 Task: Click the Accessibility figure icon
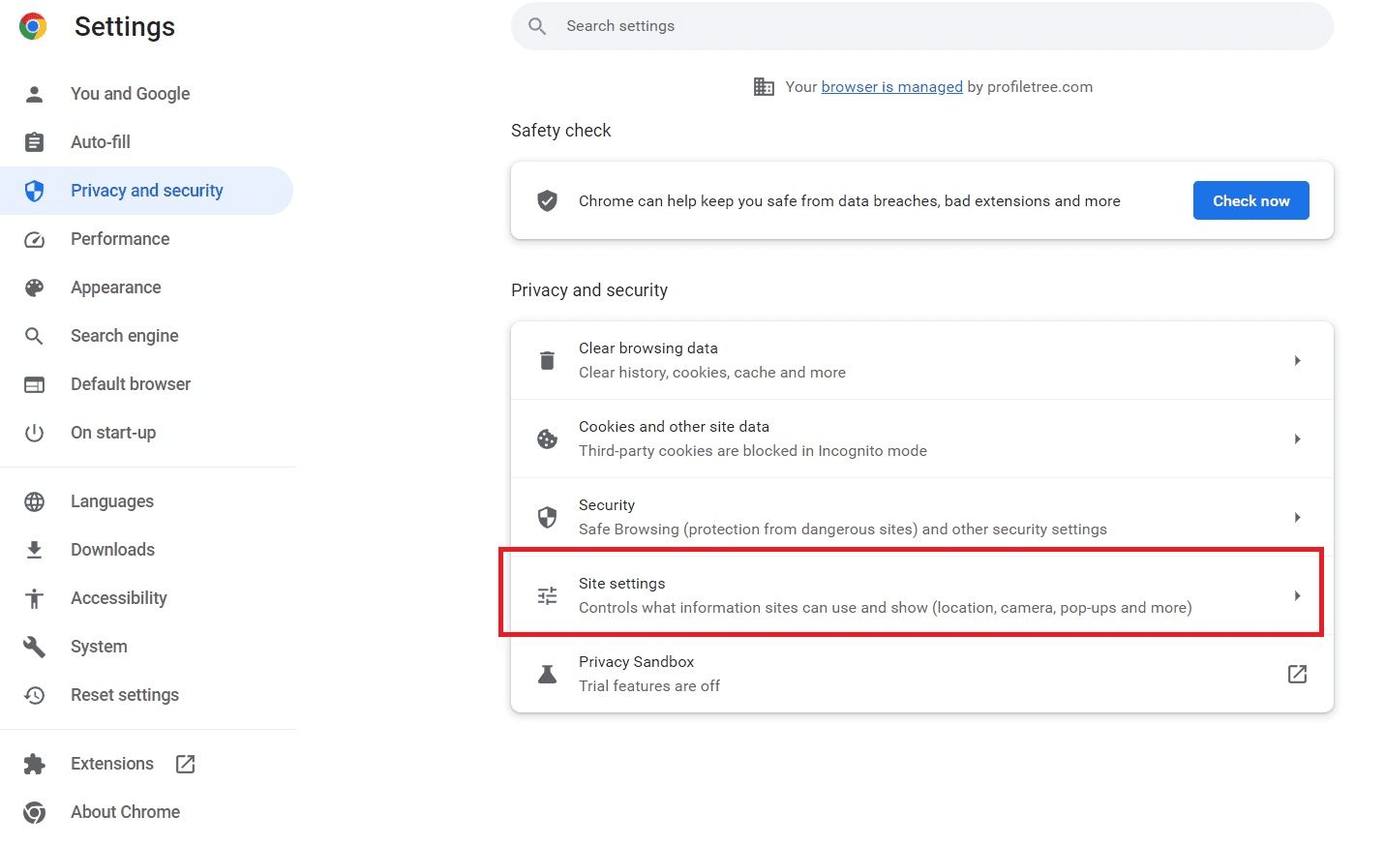click(34, 598)
